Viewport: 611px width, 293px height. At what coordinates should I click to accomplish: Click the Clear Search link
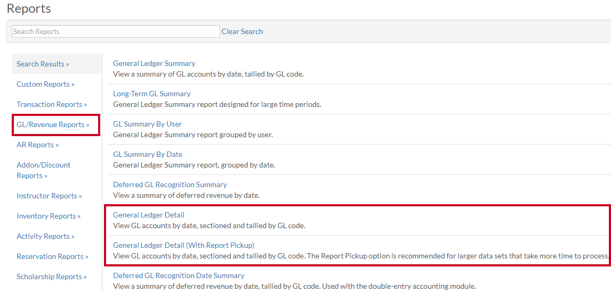(242, 31)
